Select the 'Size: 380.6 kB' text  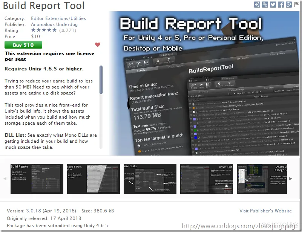click(98, 211)
